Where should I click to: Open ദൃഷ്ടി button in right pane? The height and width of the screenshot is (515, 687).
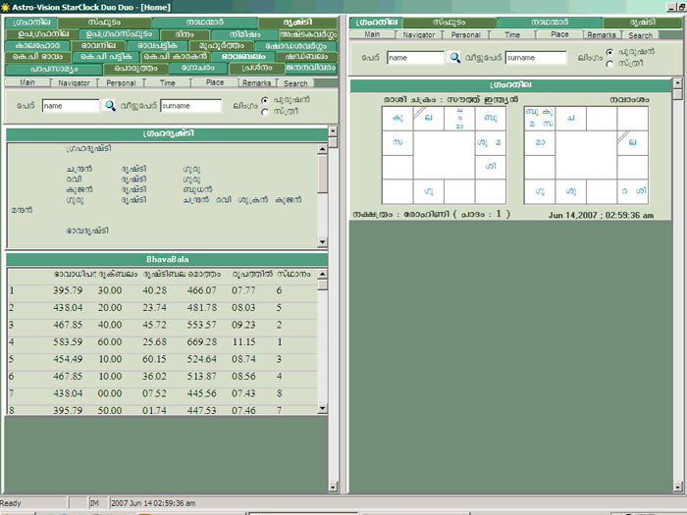coord(642,23)
